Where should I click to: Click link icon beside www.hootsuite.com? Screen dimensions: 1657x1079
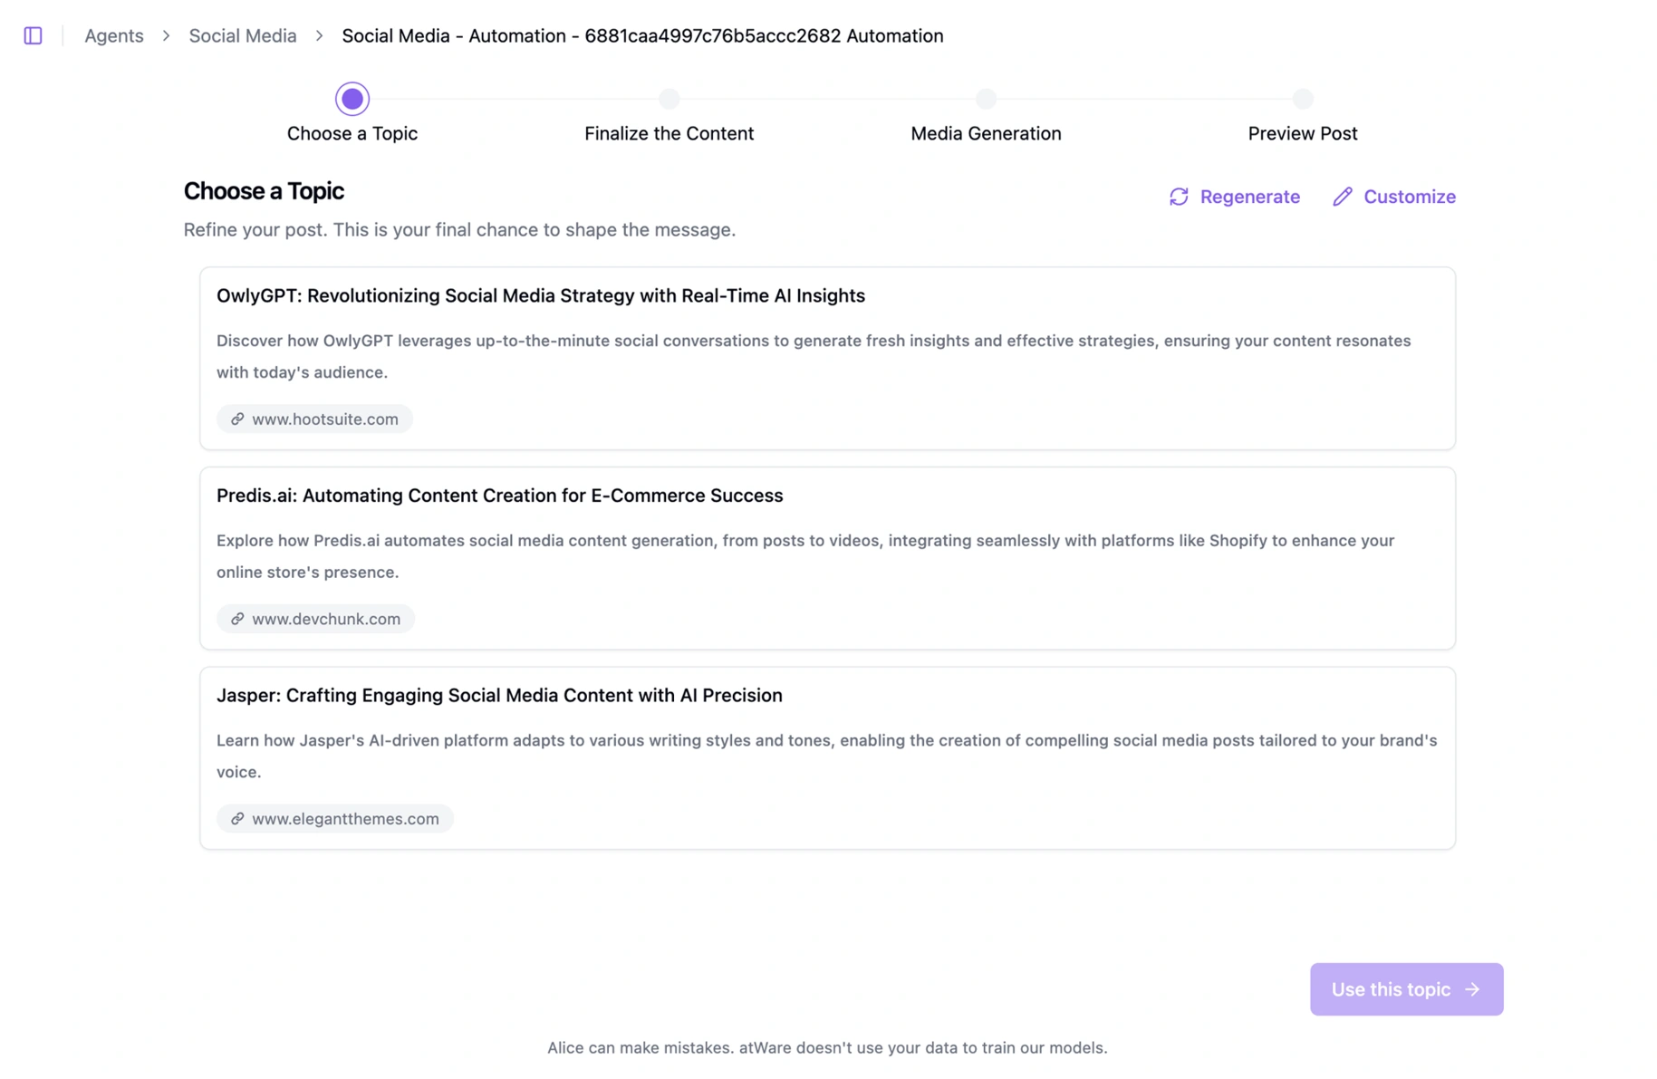[237, 419]
